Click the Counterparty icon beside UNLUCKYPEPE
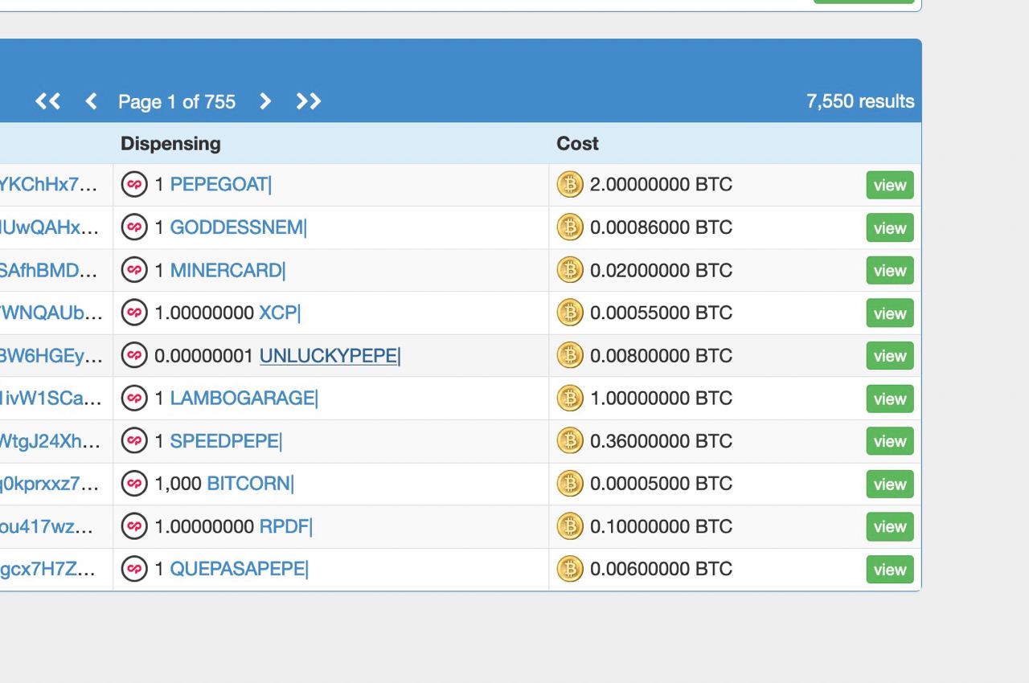This screenshot has width=1029, height=683. [134, 355]
